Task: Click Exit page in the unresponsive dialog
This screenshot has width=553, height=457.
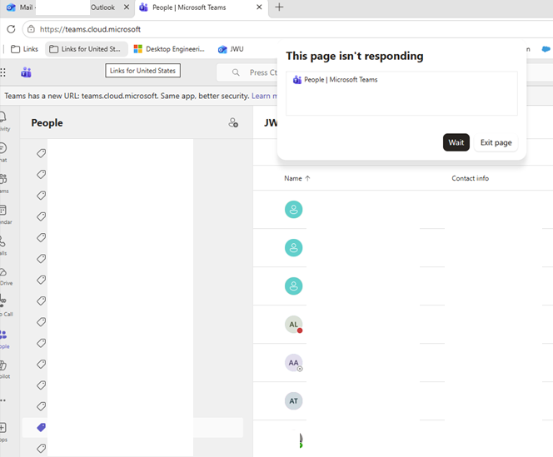Action: coord(496,142)
